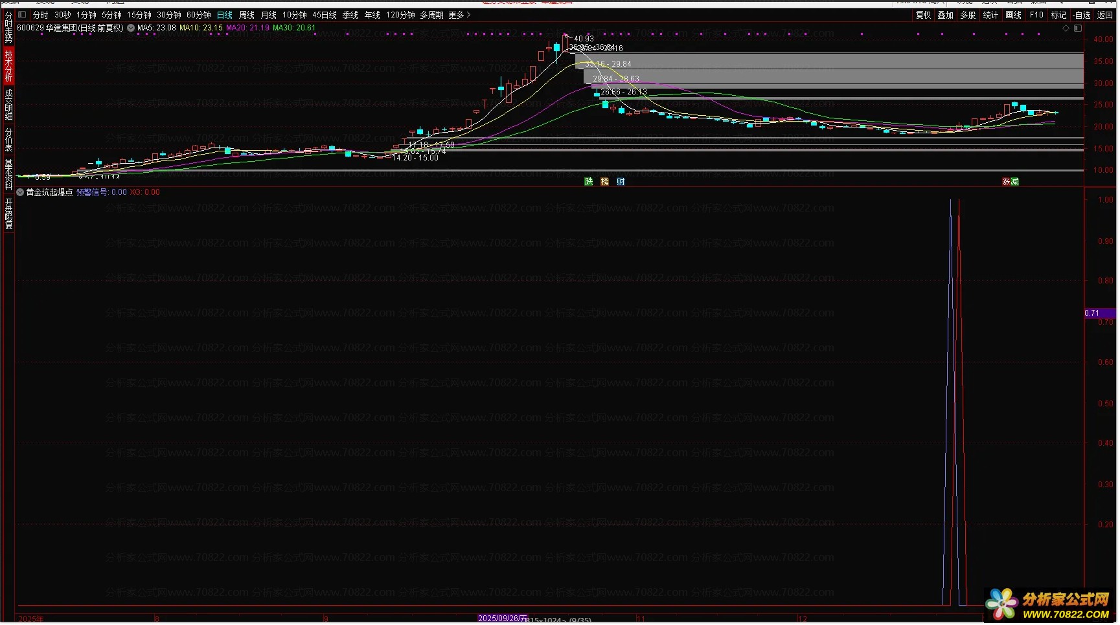Click the 返回 back button
This screenshot has height=625, width=1120.
(x=1105, y=15)
